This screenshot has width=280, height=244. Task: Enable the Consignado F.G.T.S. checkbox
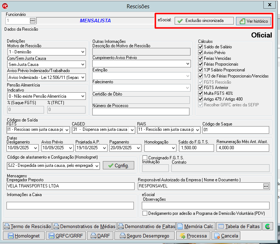coord(145,158)
